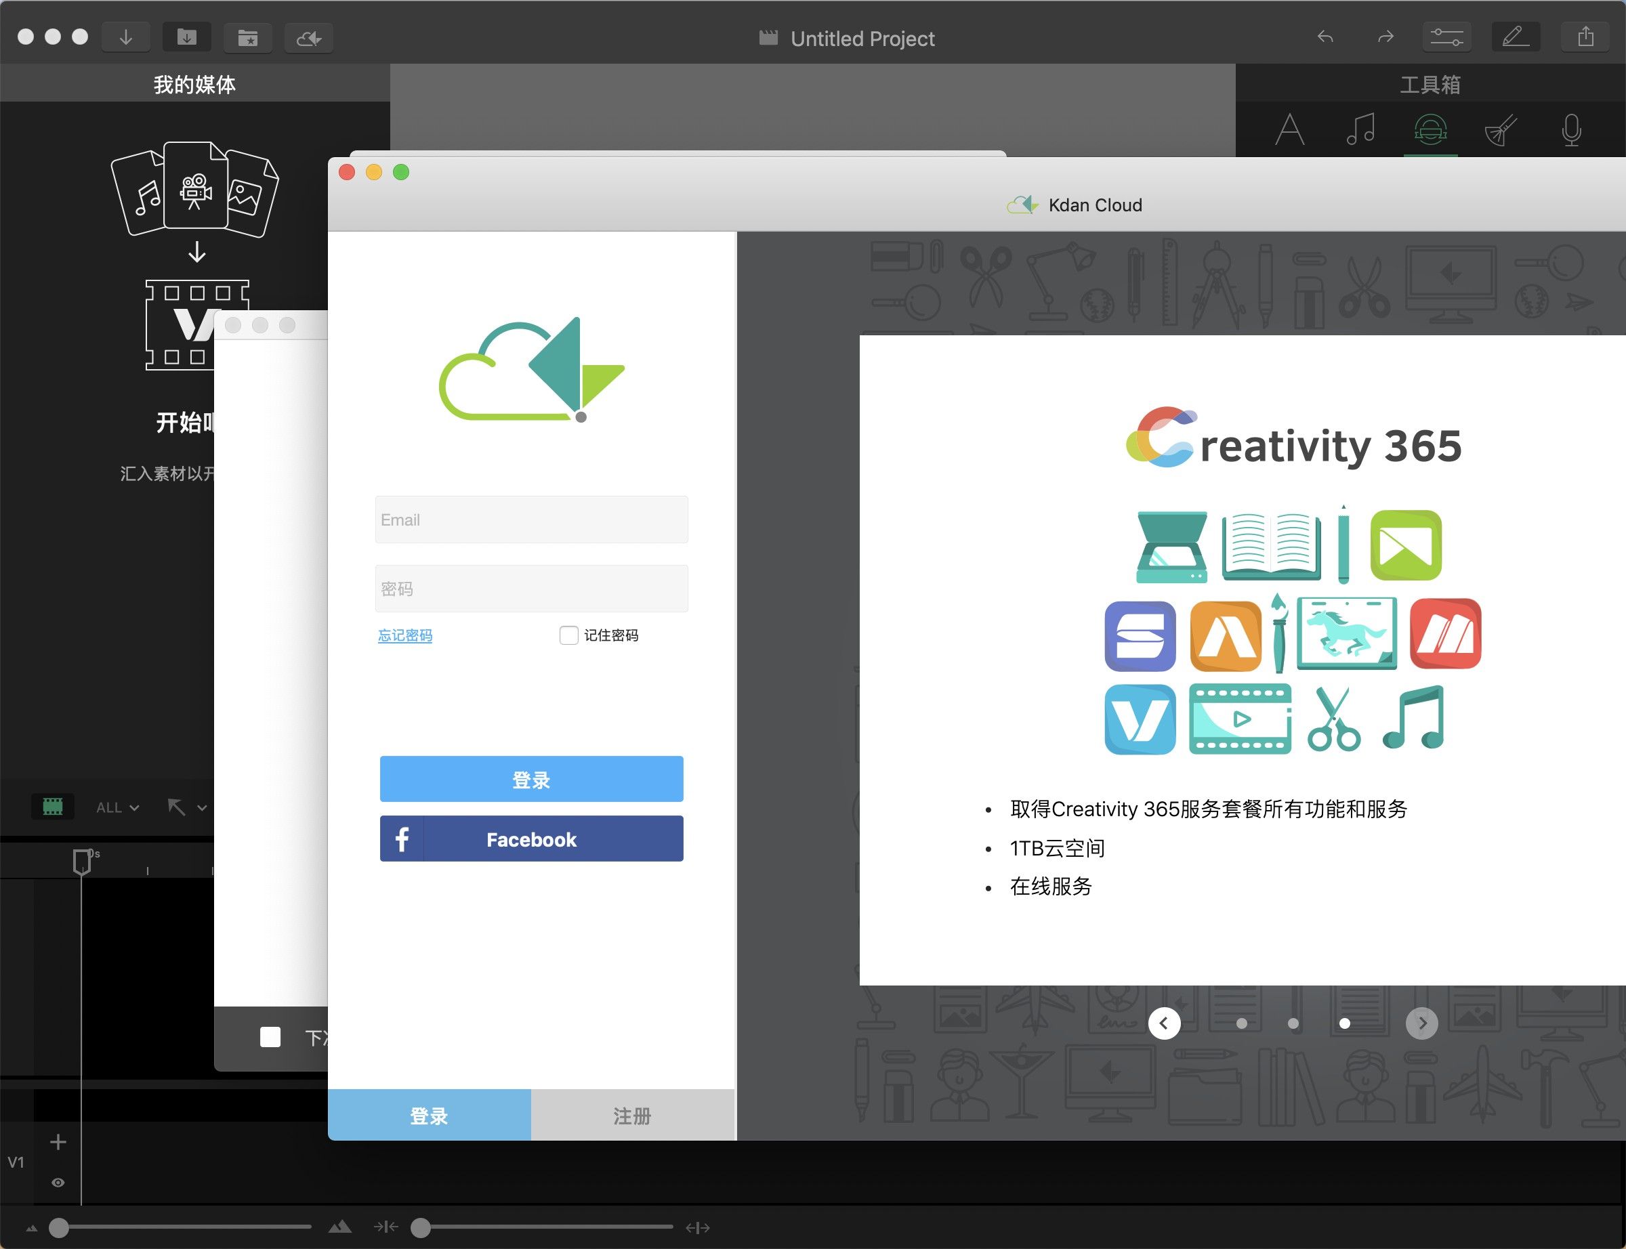Select the brush effects tool icon
Image resolution: width=1626 pixels, height=1249 pixels.
[1501, 130]
